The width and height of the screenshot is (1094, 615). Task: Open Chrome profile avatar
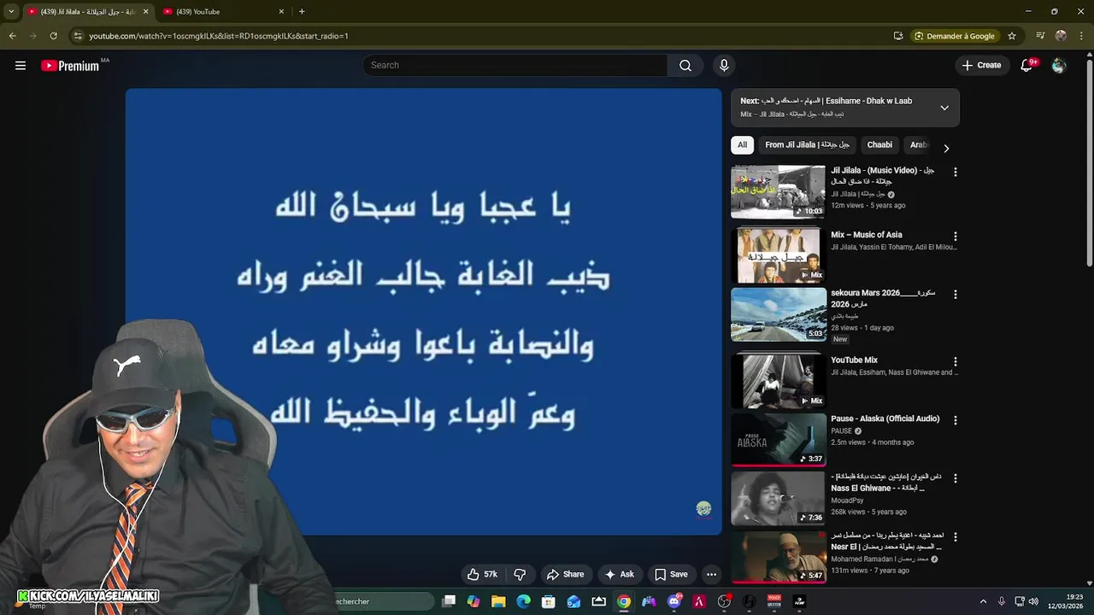click(1061, 36)
